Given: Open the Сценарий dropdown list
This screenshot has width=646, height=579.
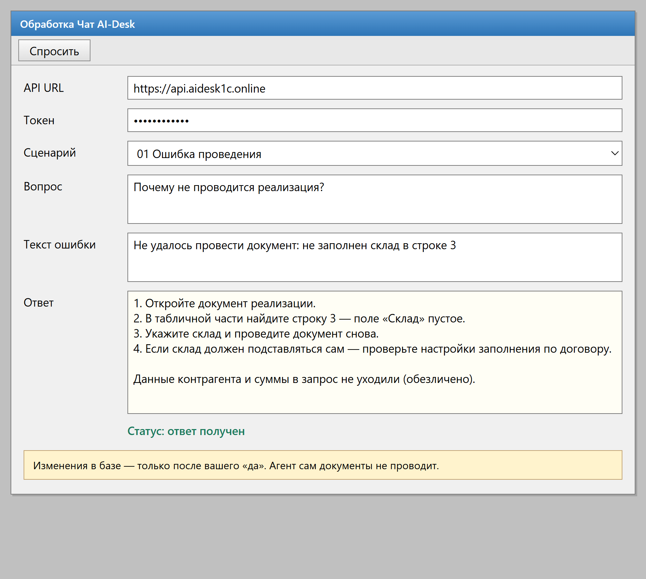Looking at the screenshot, I should pos(375,153).
